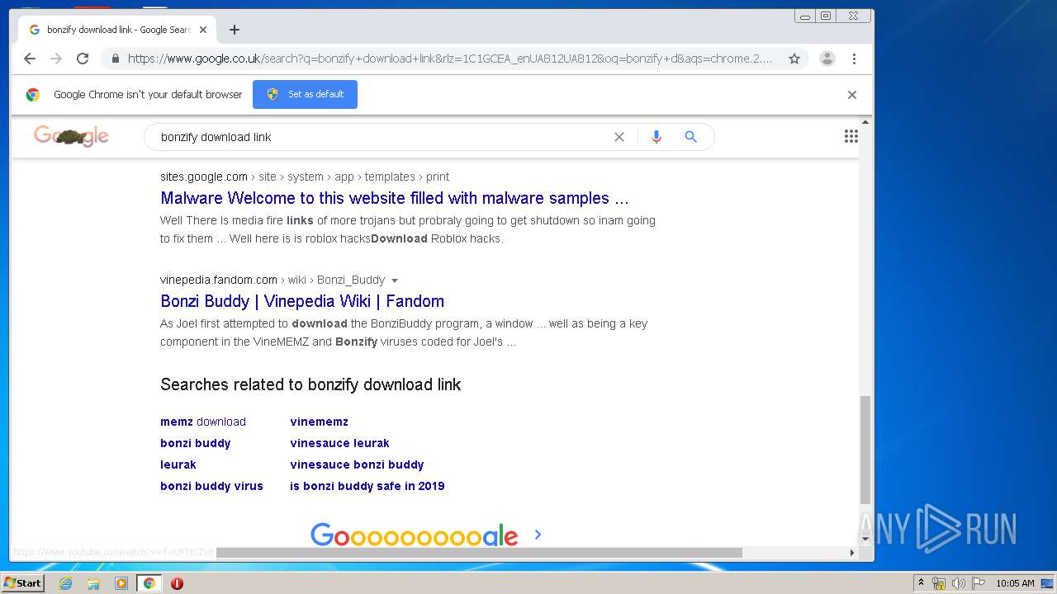Click the red Opera icon in taskbar

(x=177, y=583)
